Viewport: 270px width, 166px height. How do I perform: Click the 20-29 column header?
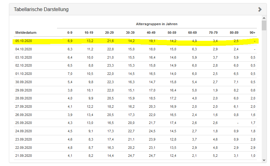coord(109,33)
